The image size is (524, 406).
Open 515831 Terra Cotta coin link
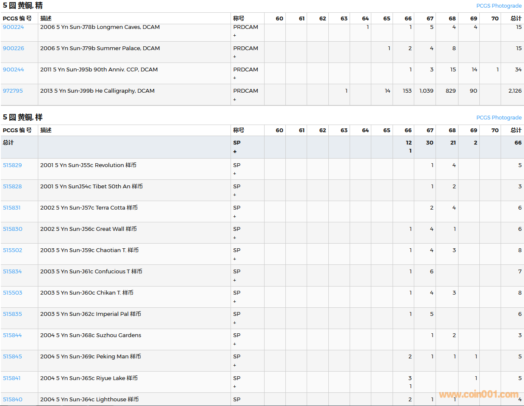pos(12,208)
